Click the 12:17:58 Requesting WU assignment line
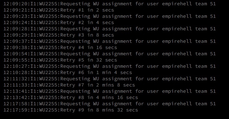The image size is (229, 119). pos(110,104)
